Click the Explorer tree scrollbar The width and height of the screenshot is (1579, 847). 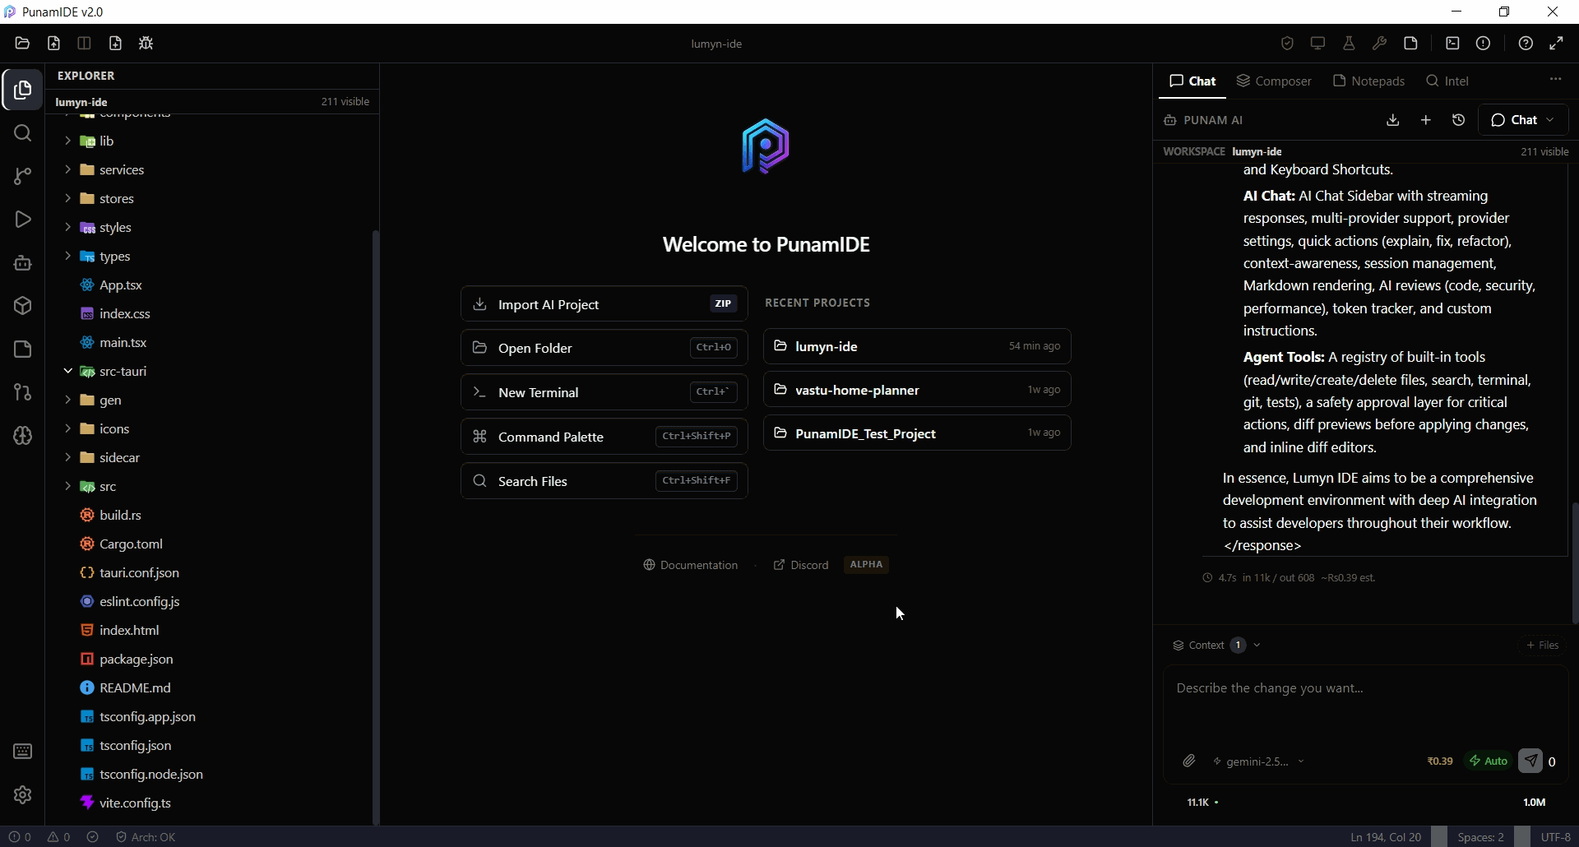pyautogui.click(x=376, y=526)
